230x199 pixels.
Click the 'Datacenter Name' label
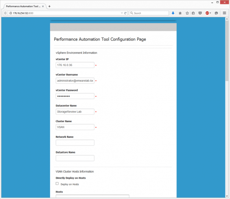click(x=66, y=106)
